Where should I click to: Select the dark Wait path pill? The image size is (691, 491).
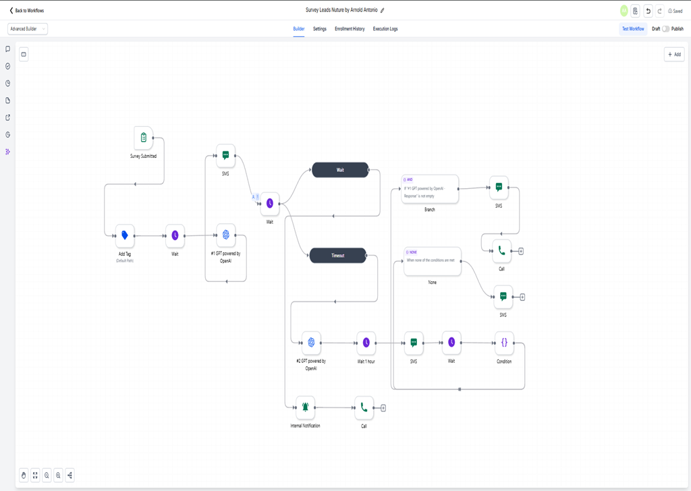(340, 170)
